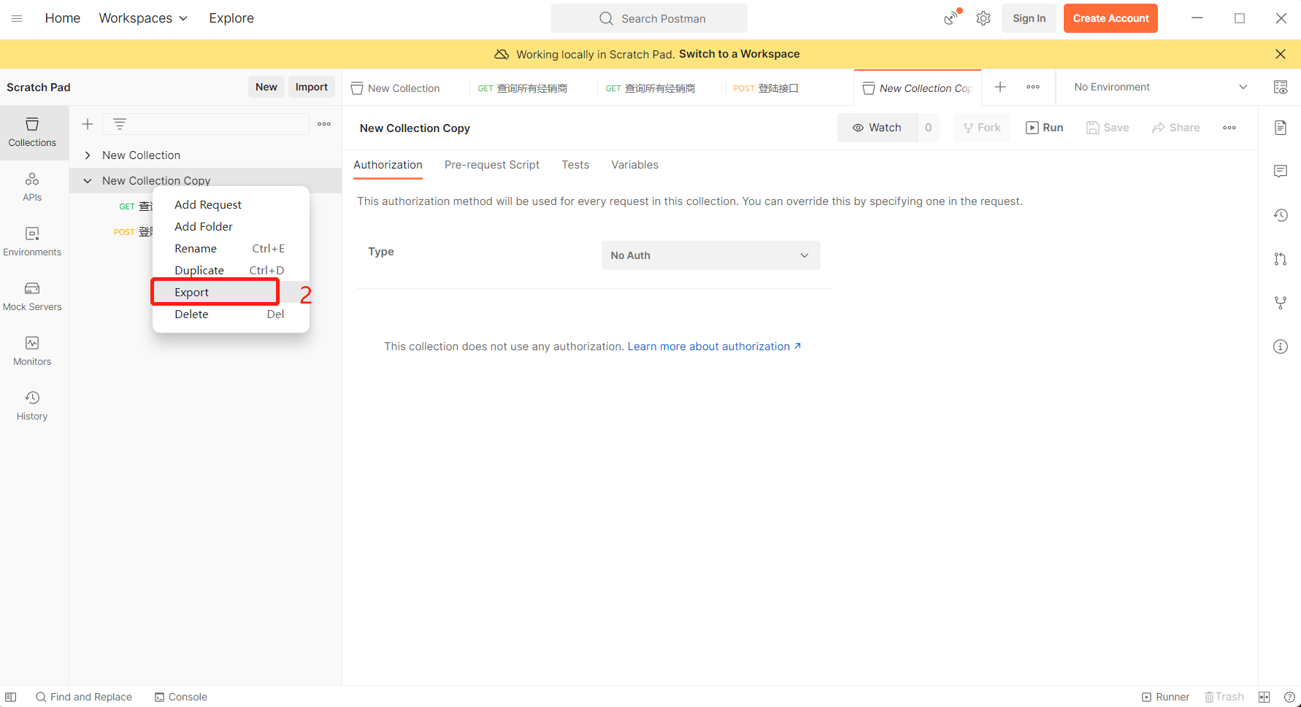Open the Info icon in right sidebar

click(1281, 347)
